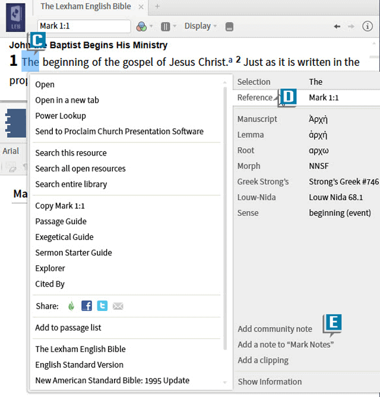This screenshot has height=397, width=380.
Task: Select the Selection row in right pane
Action: (306, 82)
